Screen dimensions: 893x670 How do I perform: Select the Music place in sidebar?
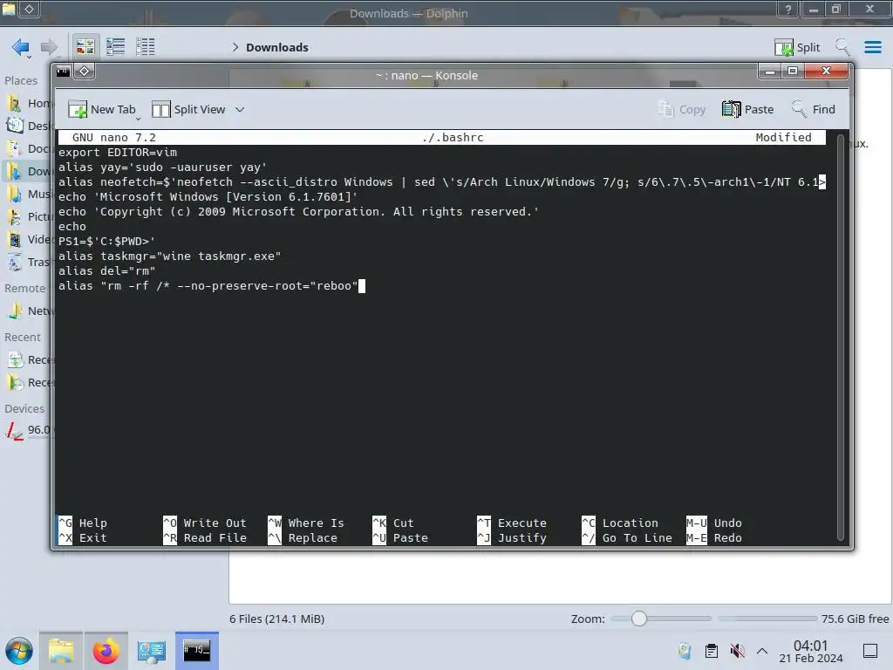[x=29, y=195]
